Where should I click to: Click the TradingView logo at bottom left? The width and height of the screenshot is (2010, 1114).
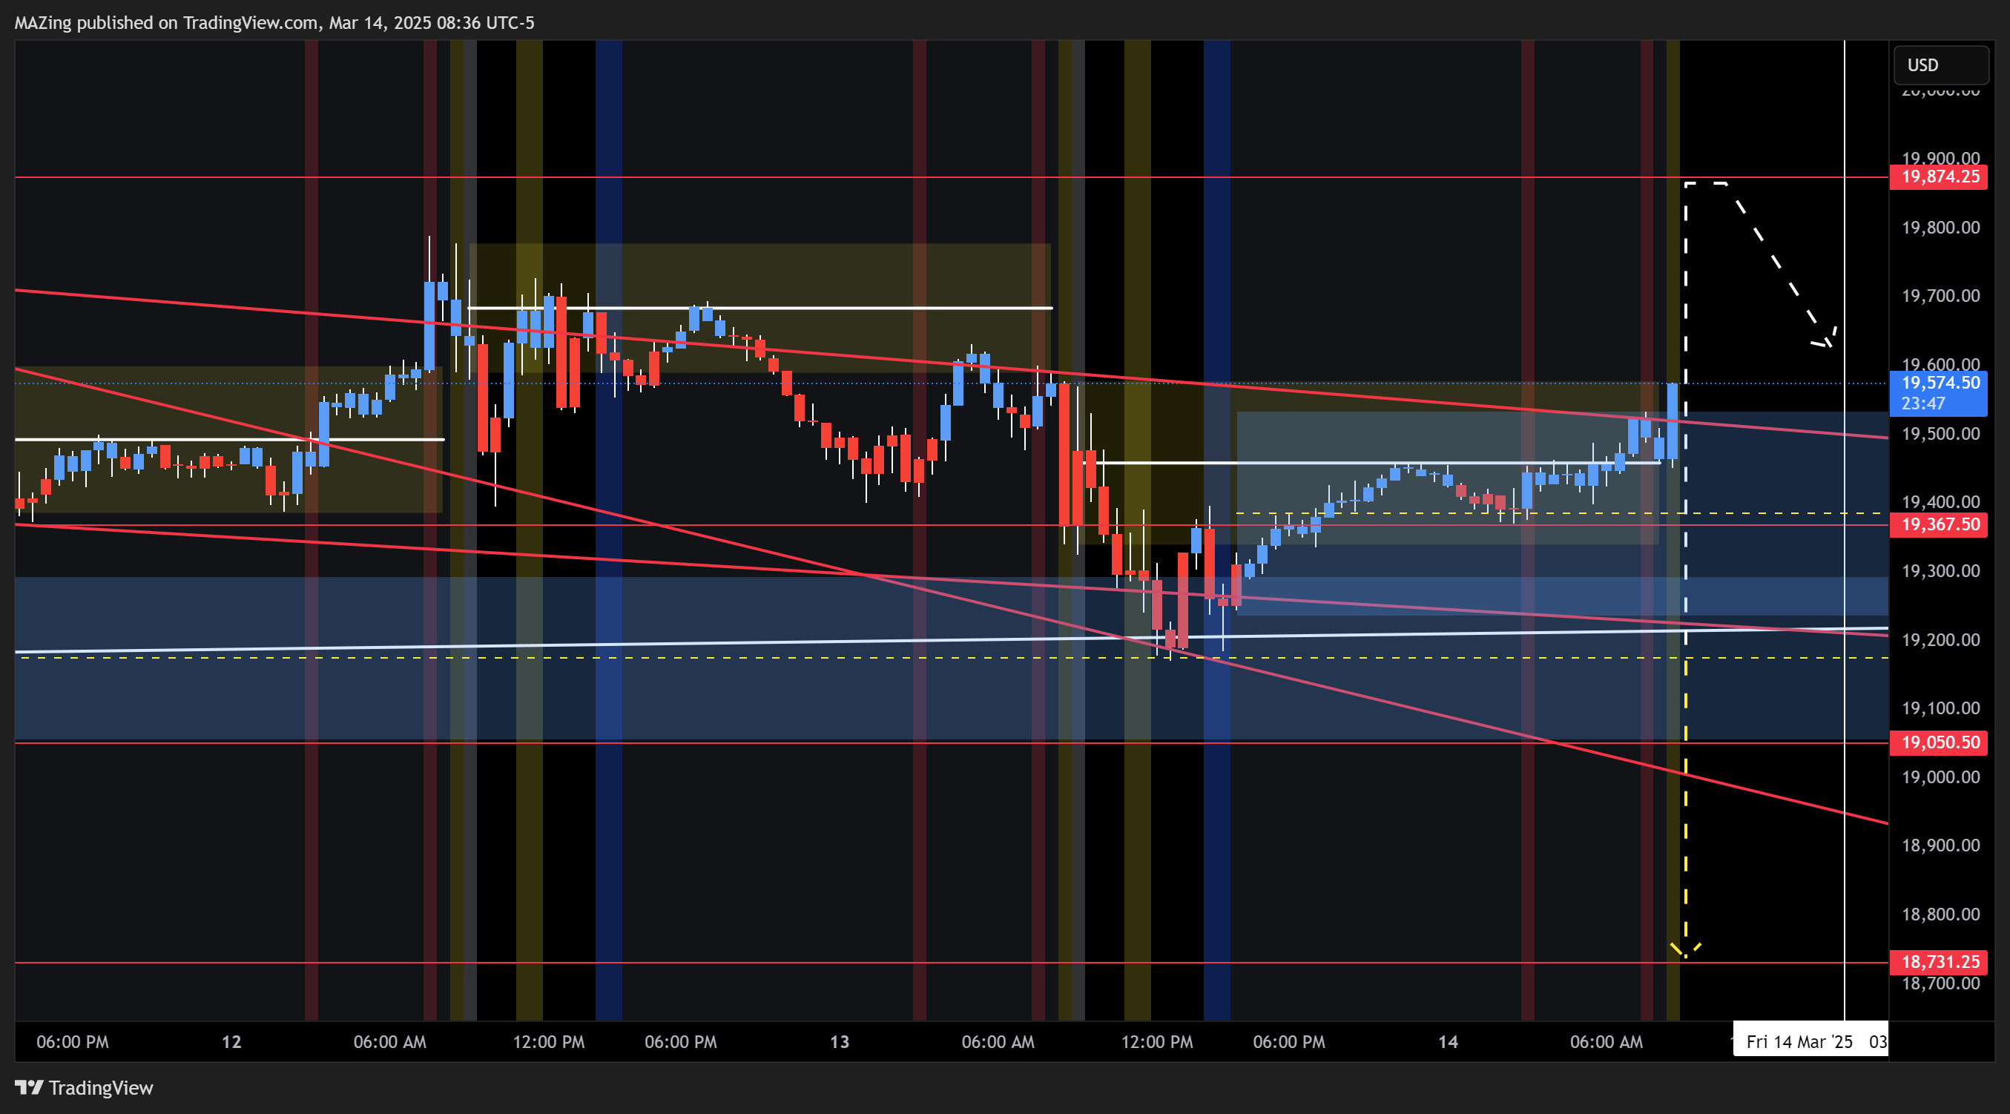(x=85, y=1087)
